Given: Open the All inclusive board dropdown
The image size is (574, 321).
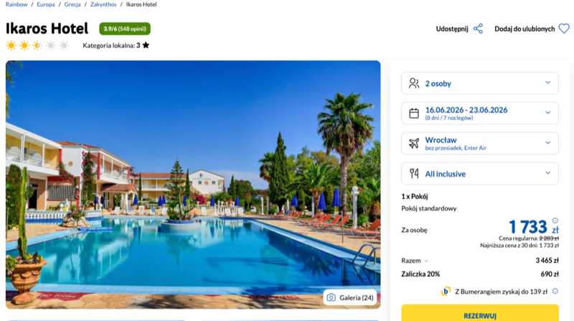Looking at the screenshot, I should click(480, 173).
